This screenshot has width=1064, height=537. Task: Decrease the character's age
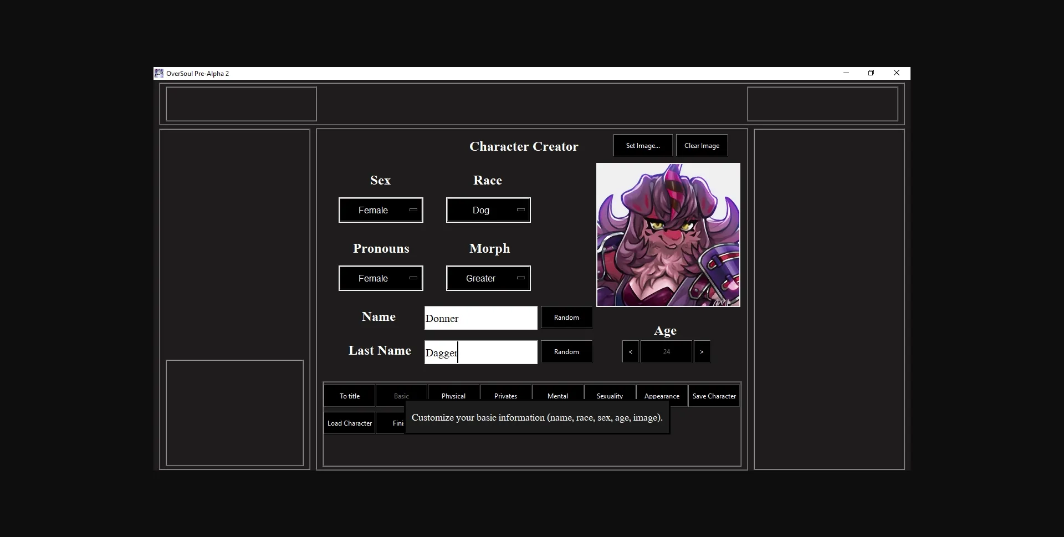pos(630,351)
